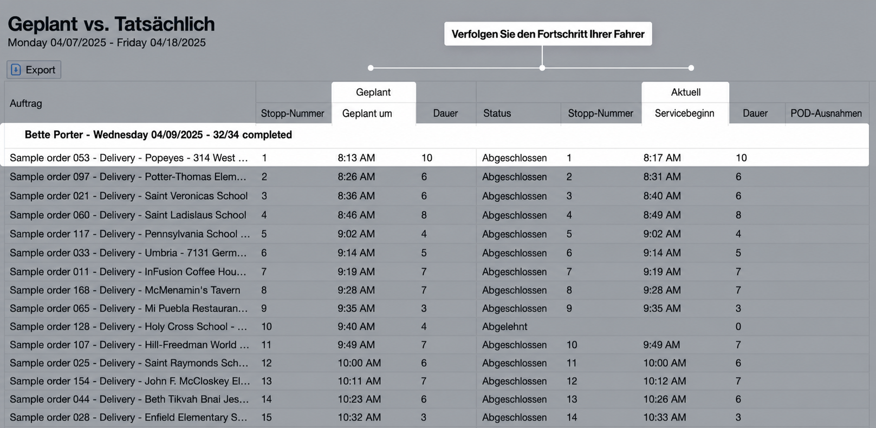Click planned time 9:40 AM
This screenshot has height=428, width=876.
(356, 326)
